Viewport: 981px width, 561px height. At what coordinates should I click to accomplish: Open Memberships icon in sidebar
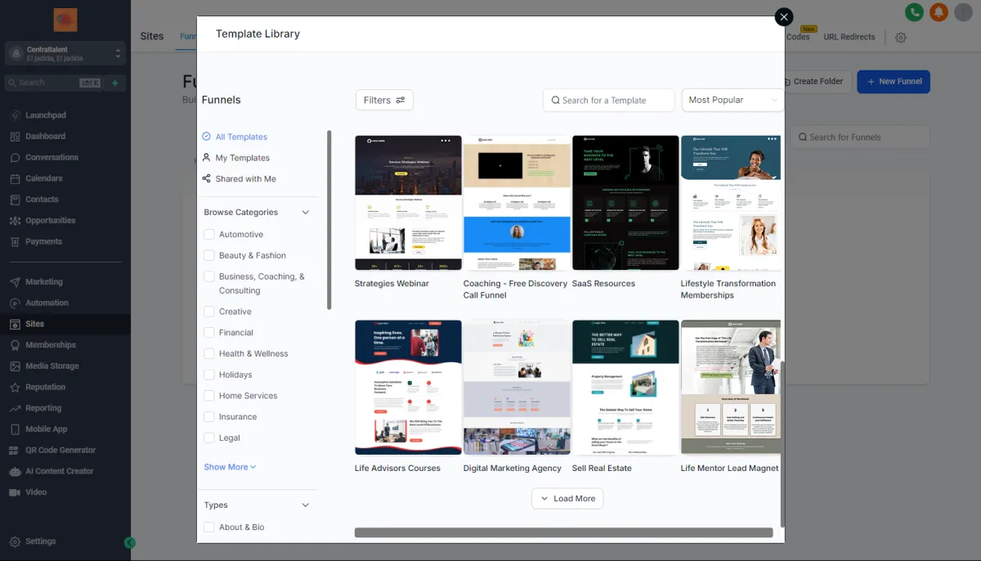[16, 345]
